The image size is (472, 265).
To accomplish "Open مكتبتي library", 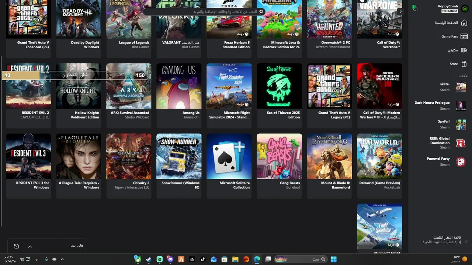I will [457, 50].
